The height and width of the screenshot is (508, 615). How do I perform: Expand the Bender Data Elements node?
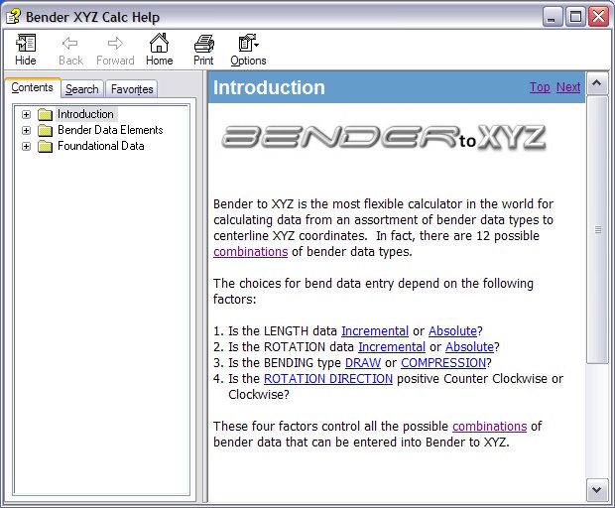click(26, 130)
